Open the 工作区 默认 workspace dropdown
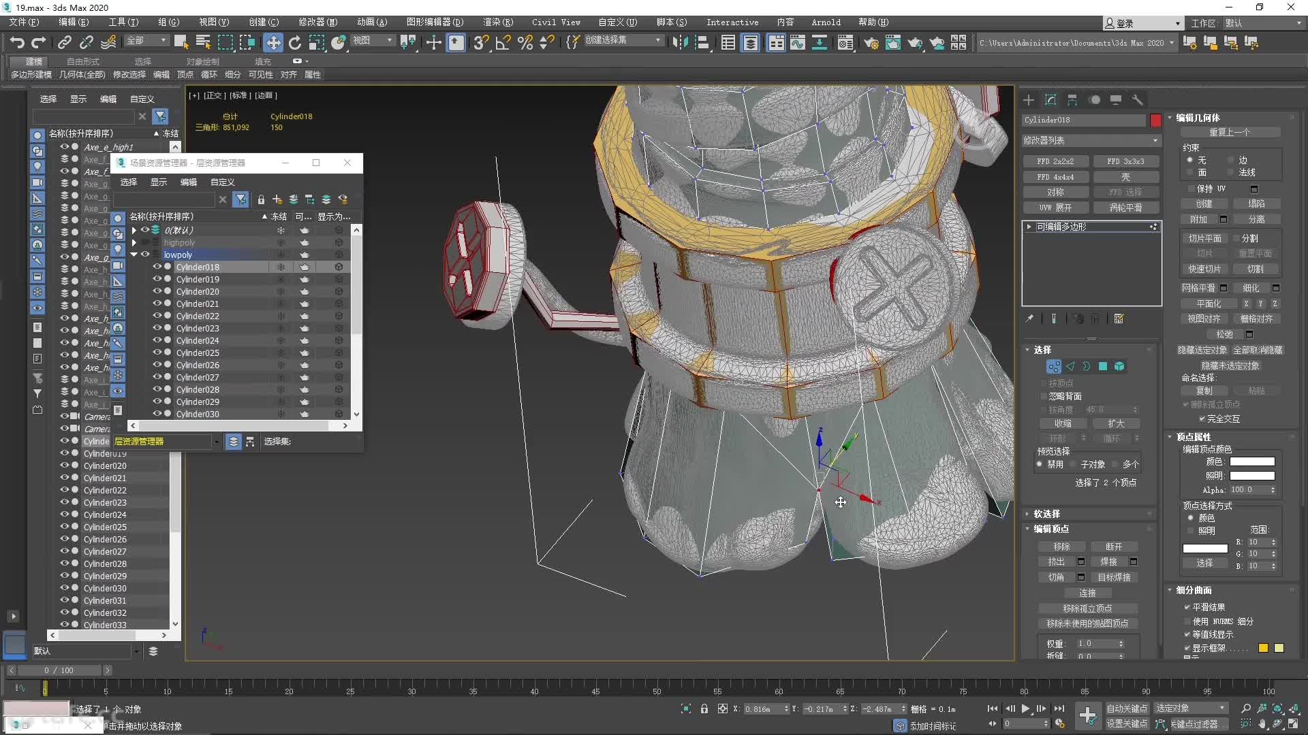Screen dimensions: 1308x735 point(1262,23)
